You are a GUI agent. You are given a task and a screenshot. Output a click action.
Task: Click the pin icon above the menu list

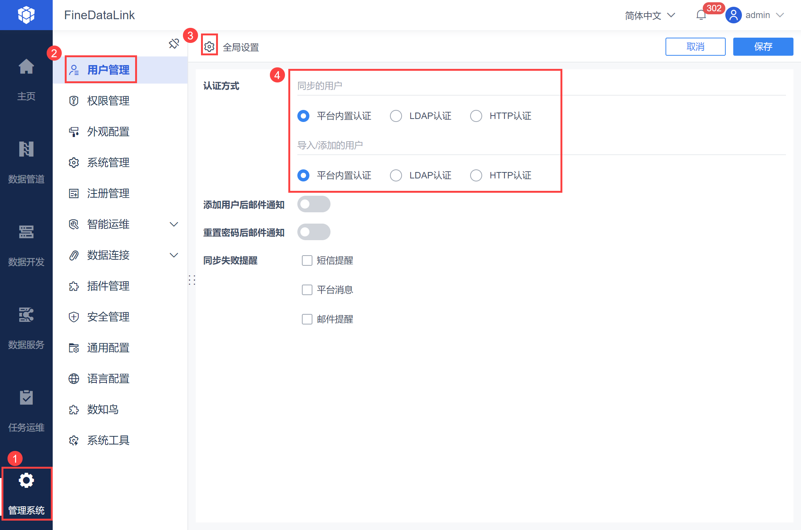174,44
